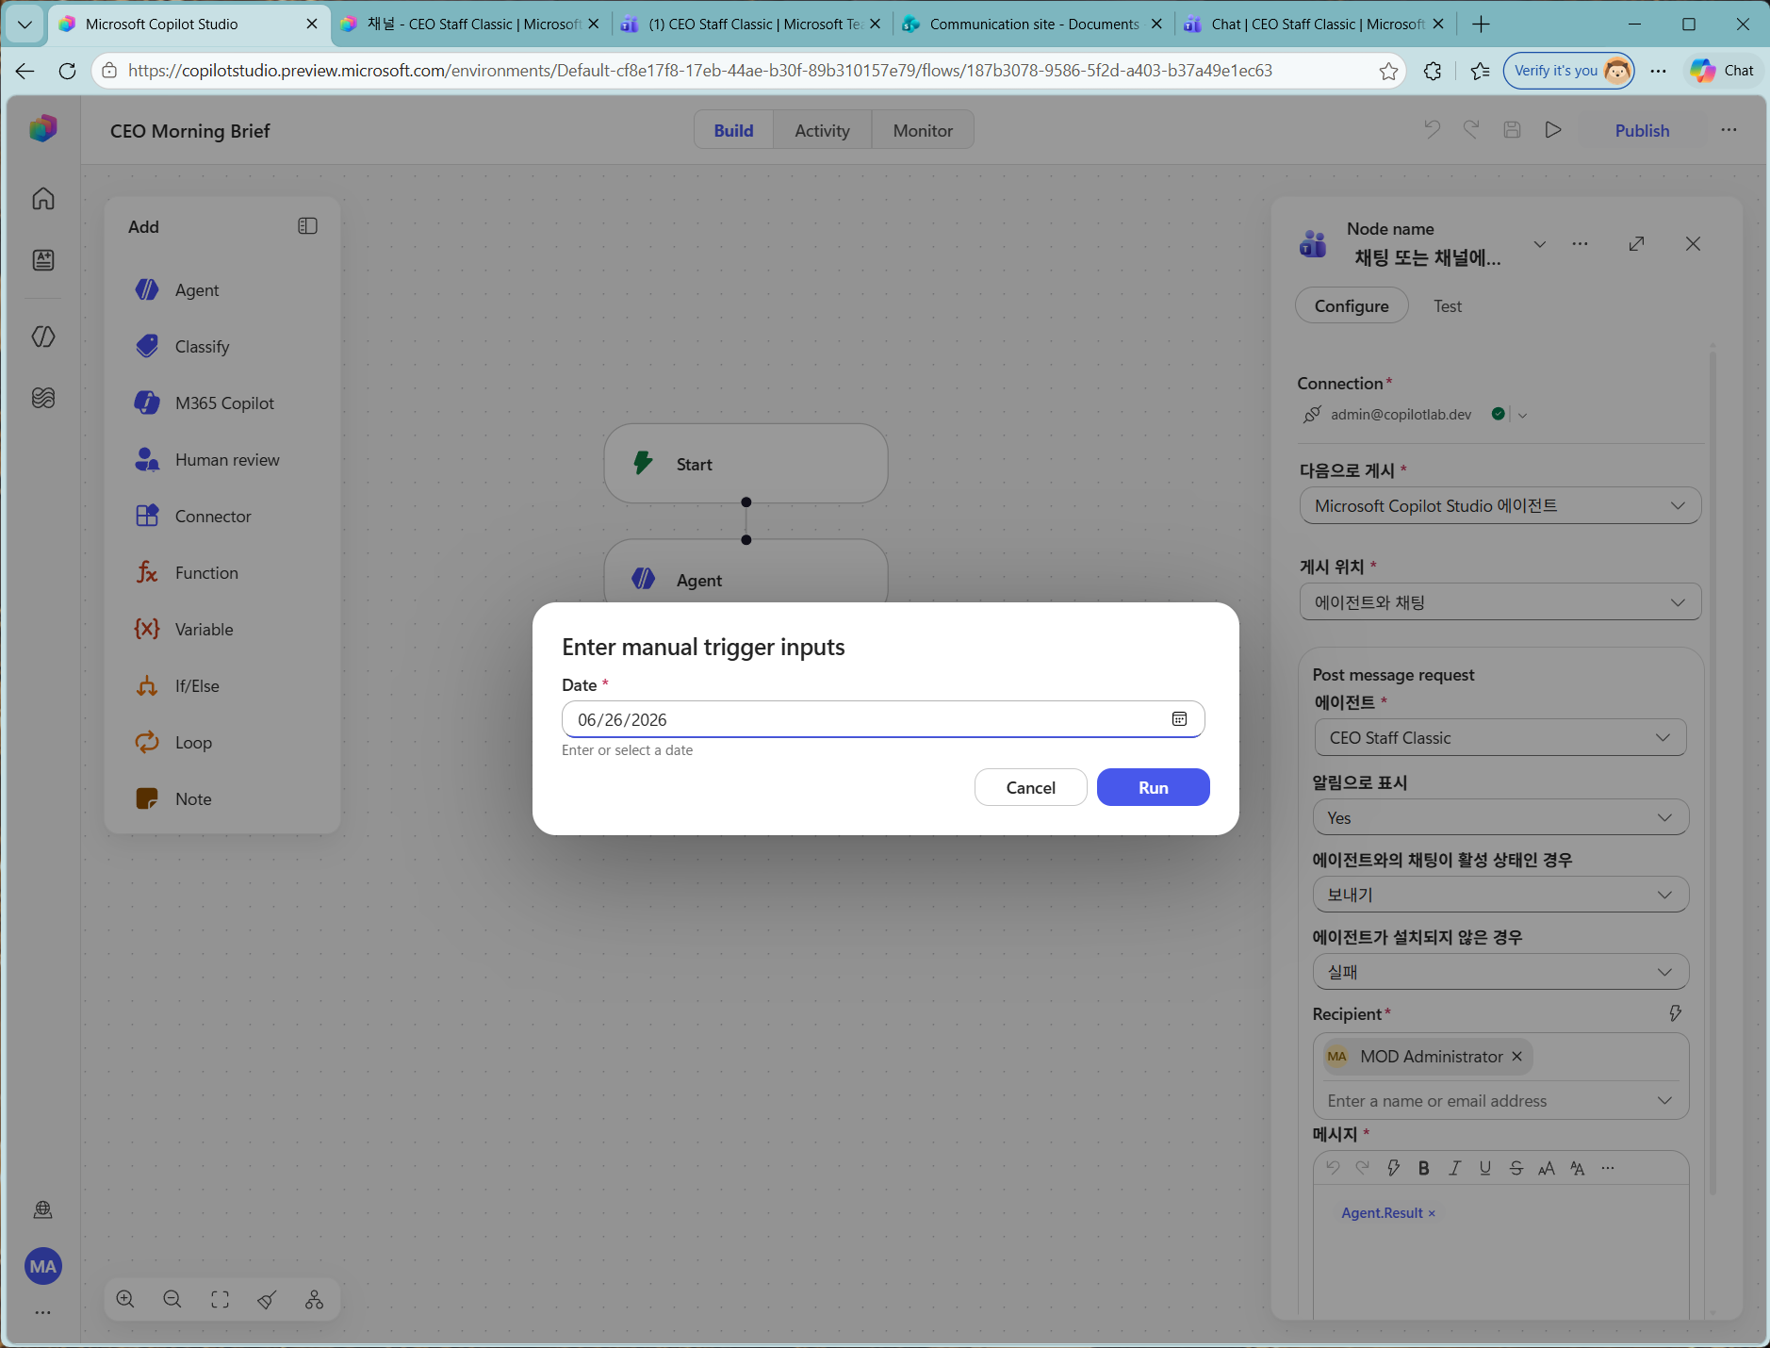The height and width of the screenshot is (1348, 1770).
Task: Click the undo arrow in the header
Action: 1432,130
